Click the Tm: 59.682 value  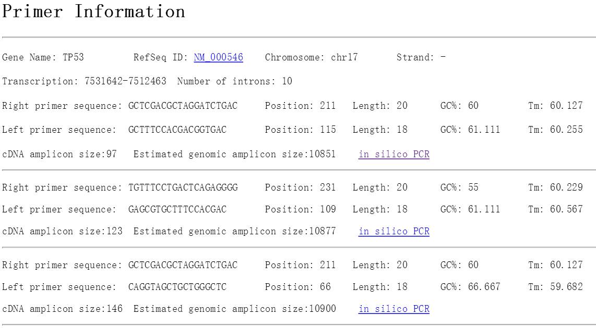click(x=555, y=287)
